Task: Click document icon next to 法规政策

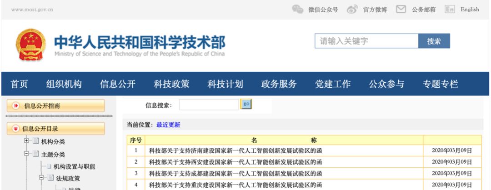Action: (x=50, y=178)
